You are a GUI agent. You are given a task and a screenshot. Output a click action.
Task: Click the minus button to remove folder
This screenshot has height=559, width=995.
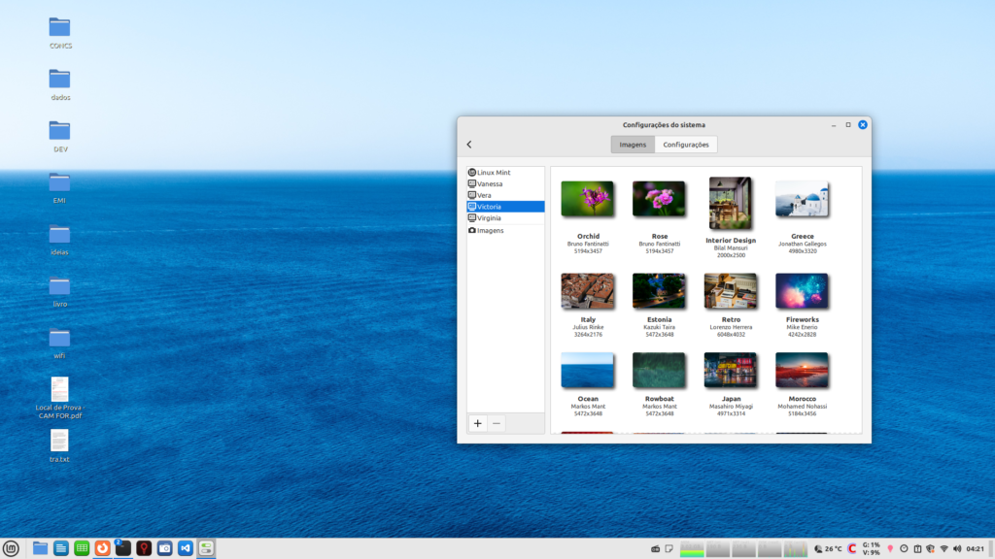497,423
